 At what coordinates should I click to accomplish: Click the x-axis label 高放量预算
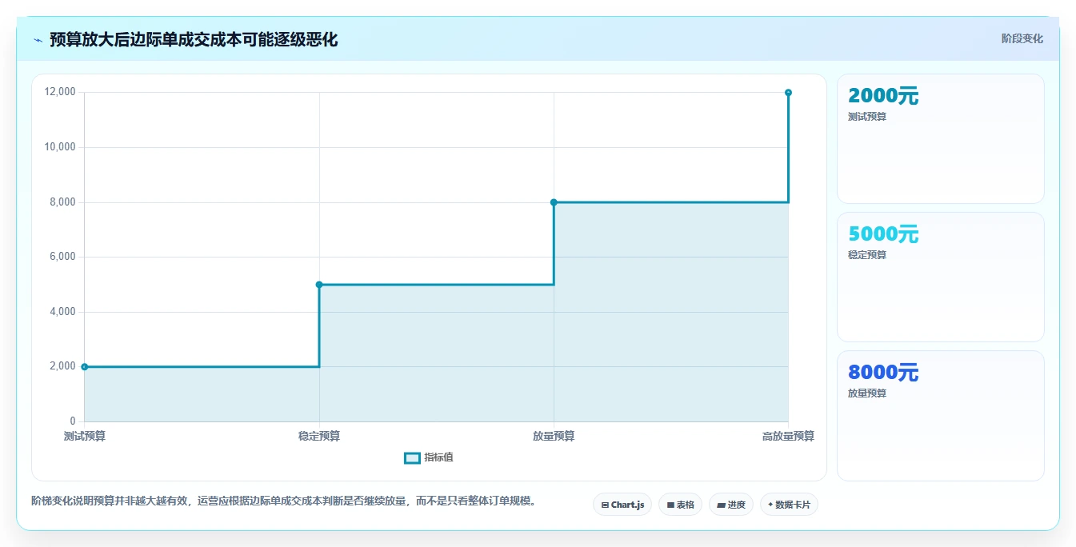(x=788, y=436)
